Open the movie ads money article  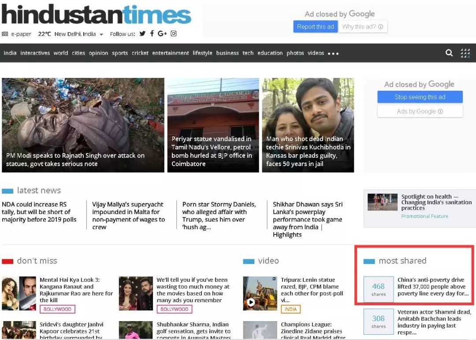pyautogui.click(x=193, y=290)
